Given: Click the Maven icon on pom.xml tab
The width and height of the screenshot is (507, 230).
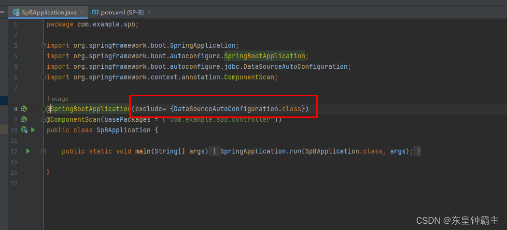Looking at the screenshot, I should (x=95, y=12).
